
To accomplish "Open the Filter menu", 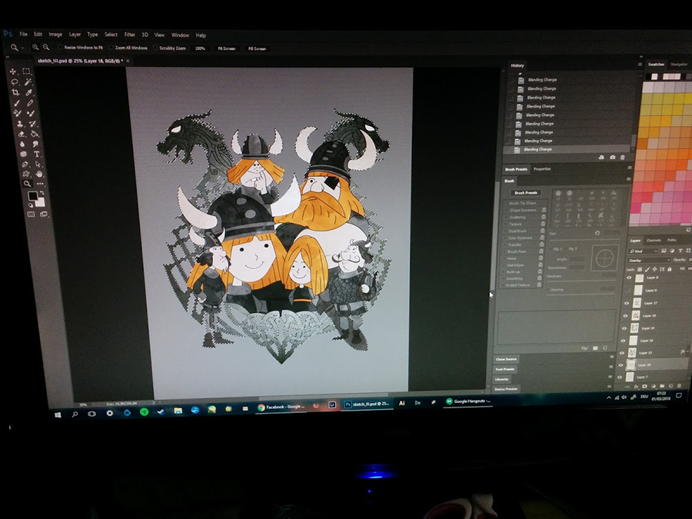I will point(130,35).
